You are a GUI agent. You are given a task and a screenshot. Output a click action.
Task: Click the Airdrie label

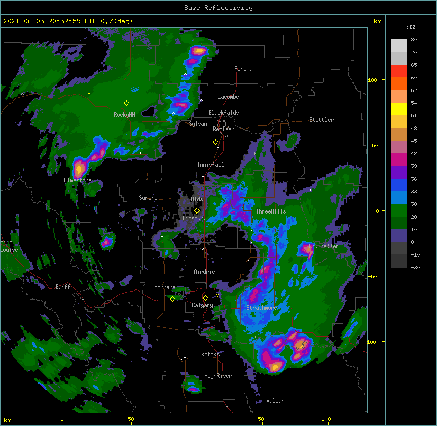[205, 272]
